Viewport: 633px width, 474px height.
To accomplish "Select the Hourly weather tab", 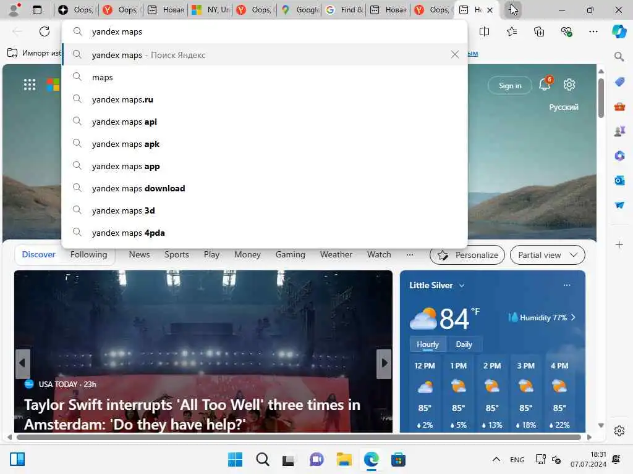I will pyautogui.click(x=428, y=344).
